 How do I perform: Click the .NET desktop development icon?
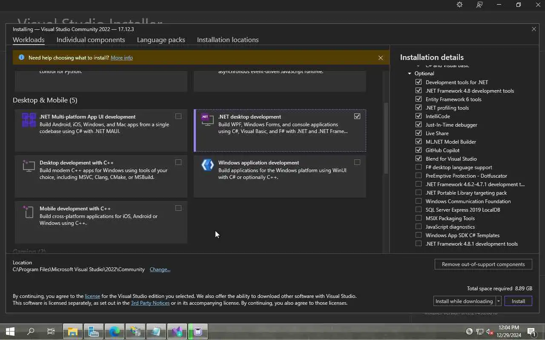(208, 120)
